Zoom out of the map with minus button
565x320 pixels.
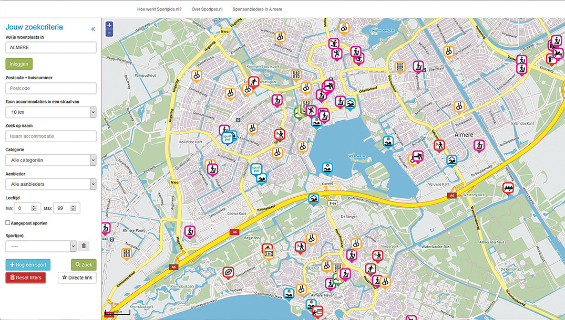point(109,33)
